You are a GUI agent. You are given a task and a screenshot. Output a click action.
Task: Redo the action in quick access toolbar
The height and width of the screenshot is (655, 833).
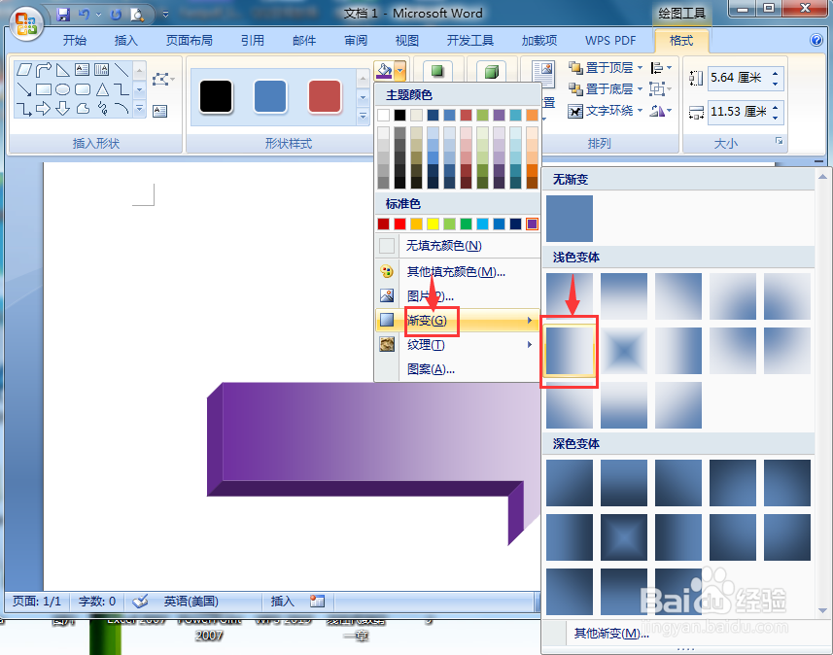116,15
